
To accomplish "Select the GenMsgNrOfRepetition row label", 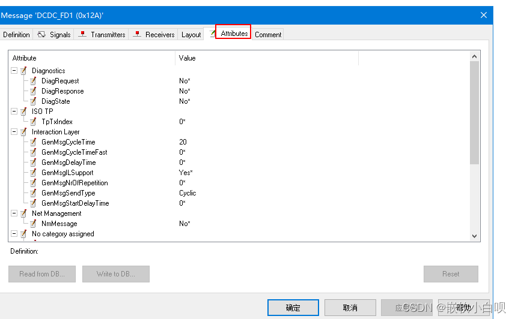I will point(75,183).
